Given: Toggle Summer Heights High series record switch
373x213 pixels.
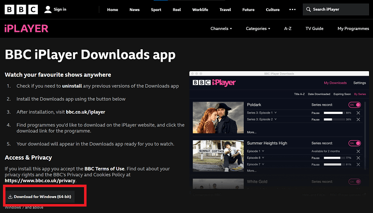Looking at the screenshot, I should (x=355, y=143).
